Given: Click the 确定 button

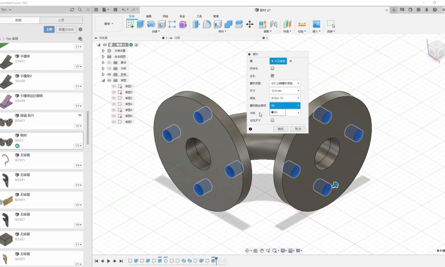Looking at the screenshot, I should (x=281, y=129).
